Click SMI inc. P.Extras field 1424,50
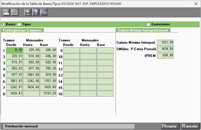This screenshot has width=201, height=130. click(165, 49)
